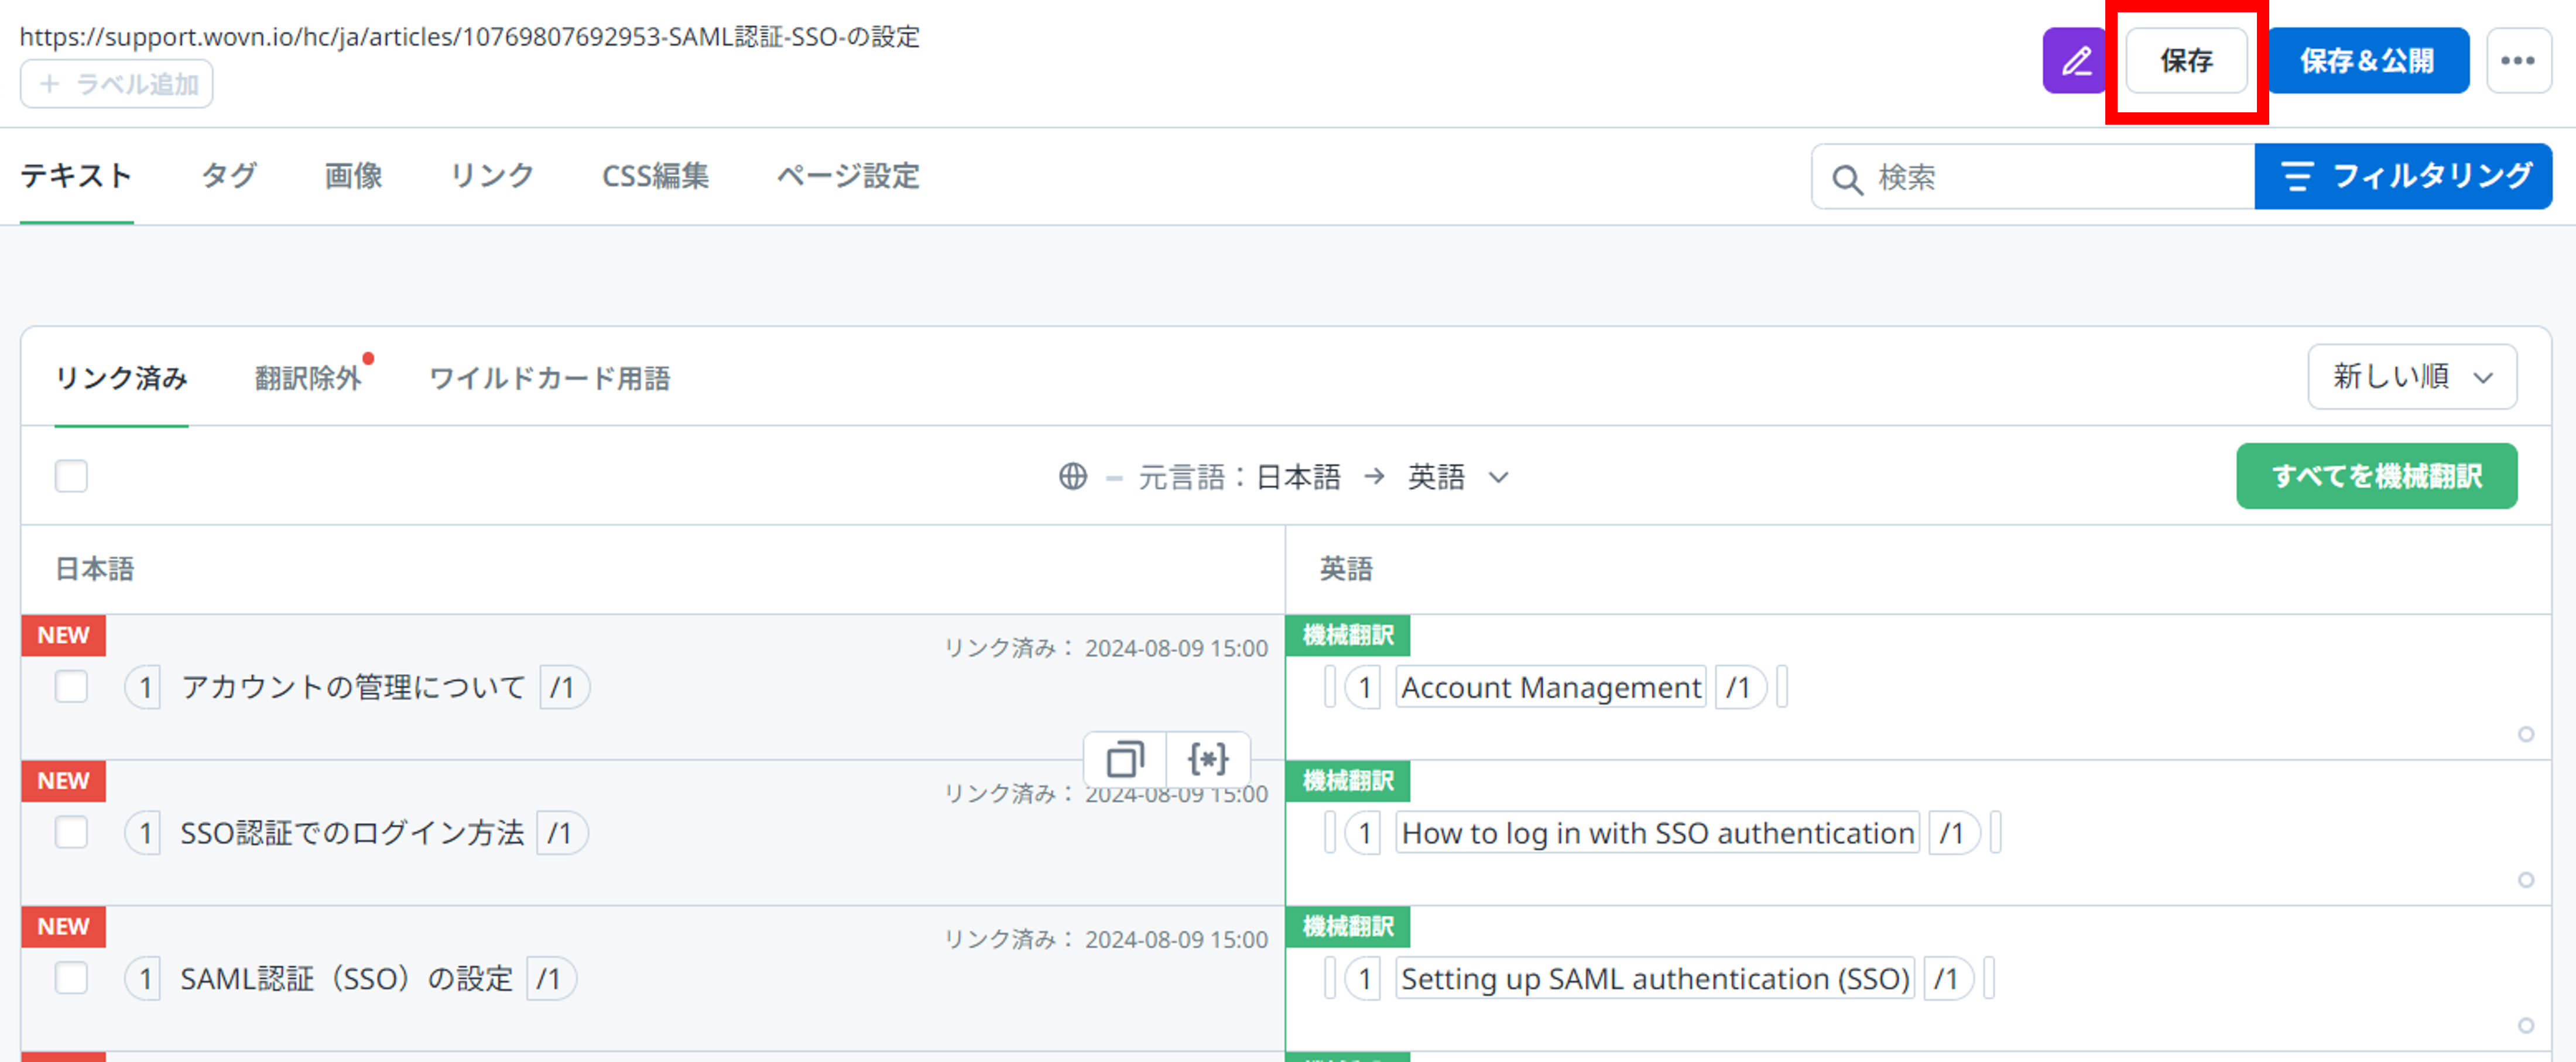Screen dimensions: 2576x1062
Task: Click the text アカウントの管理について
Action: 353,688
